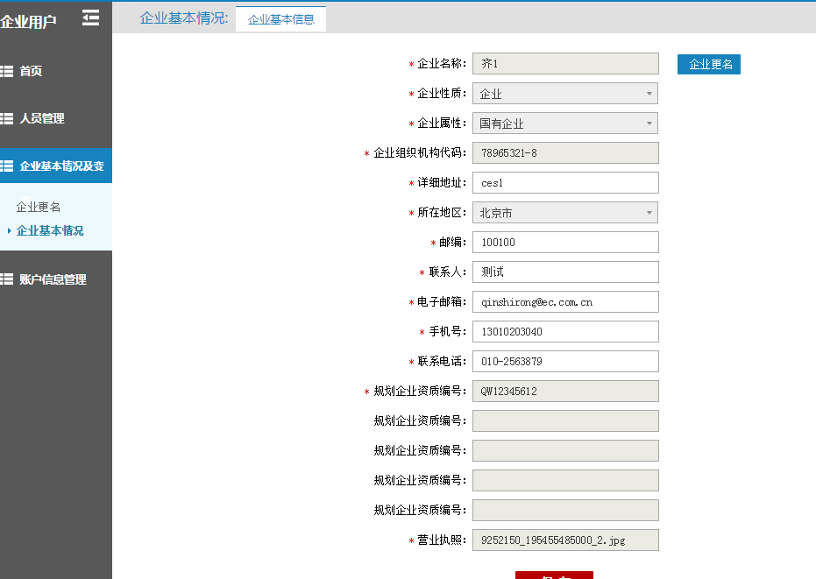This screenshot has width=816, height=579.
Task: Open 人员管理 in the sidebar menu
Action: click(x=42, y=118)
